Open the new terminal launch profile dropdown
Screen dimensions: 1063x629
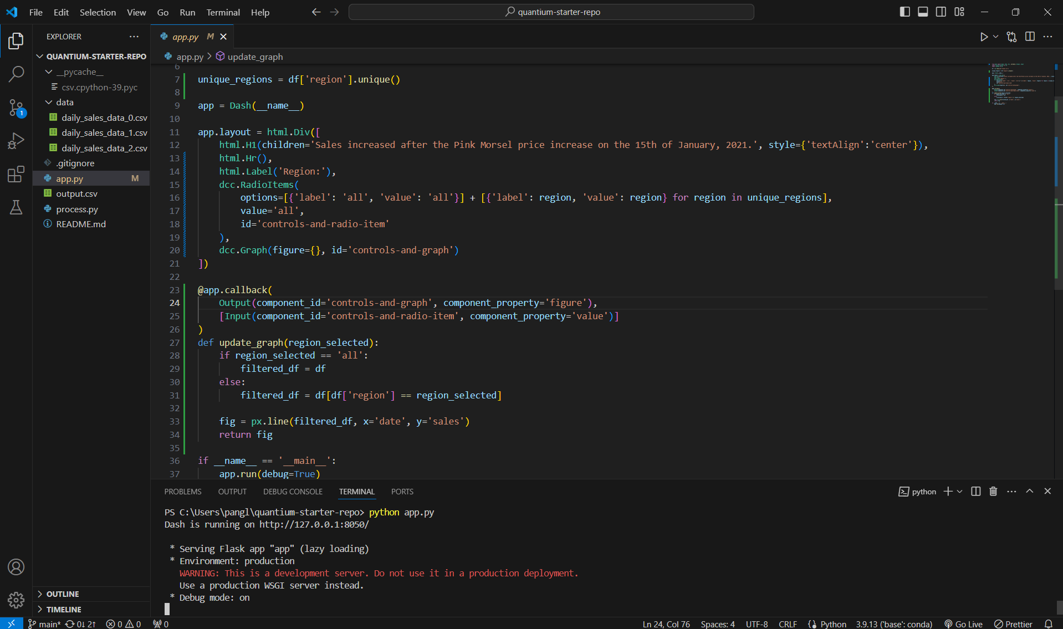960,492
